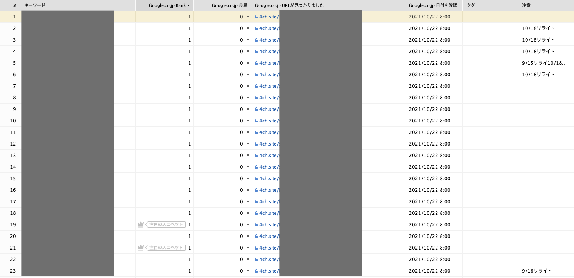Click the difference value 0 in row 19

242,225
